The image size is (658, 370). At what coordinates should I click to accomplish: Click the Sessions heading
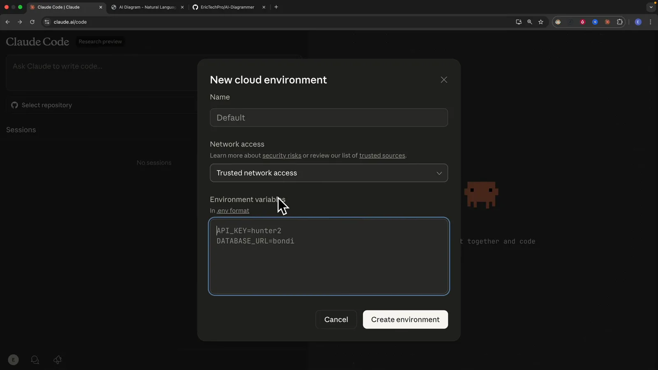click(21, 130)
